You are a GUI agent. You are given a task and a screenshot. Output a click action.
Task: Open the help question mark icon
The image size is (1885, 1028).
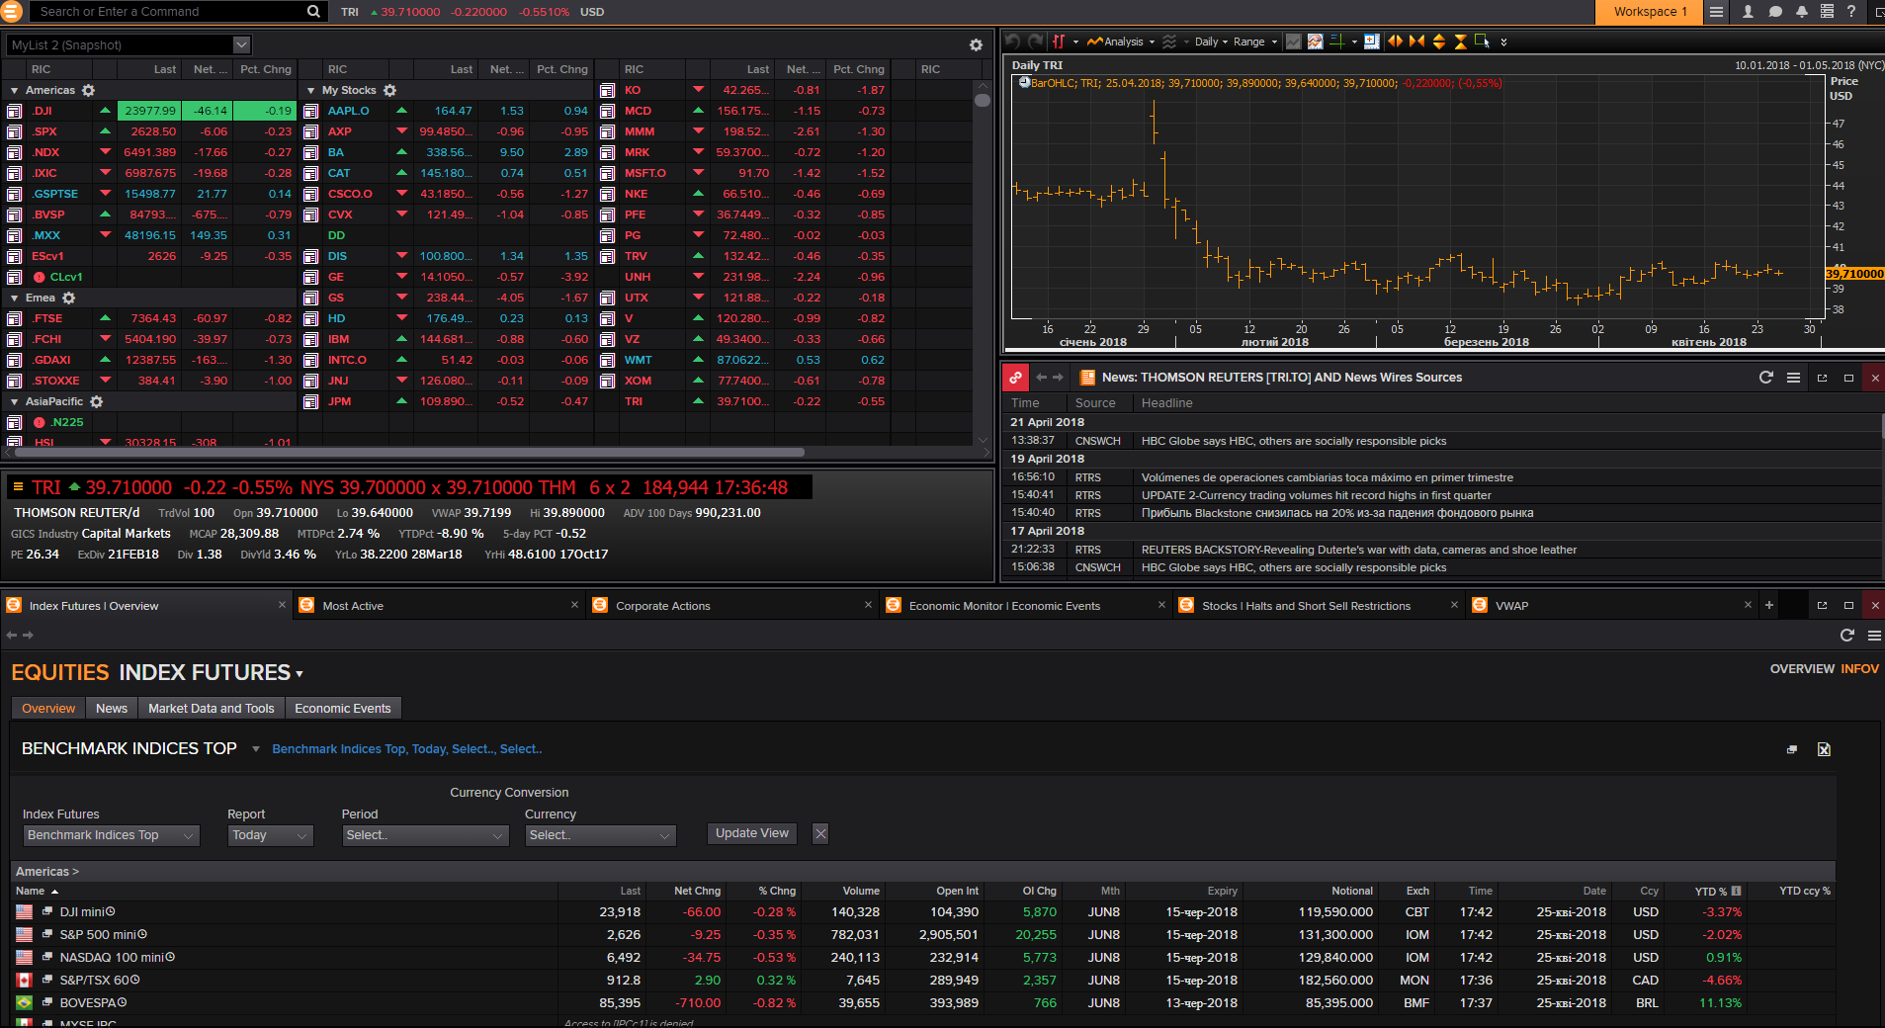click(x=1851, y=12)
